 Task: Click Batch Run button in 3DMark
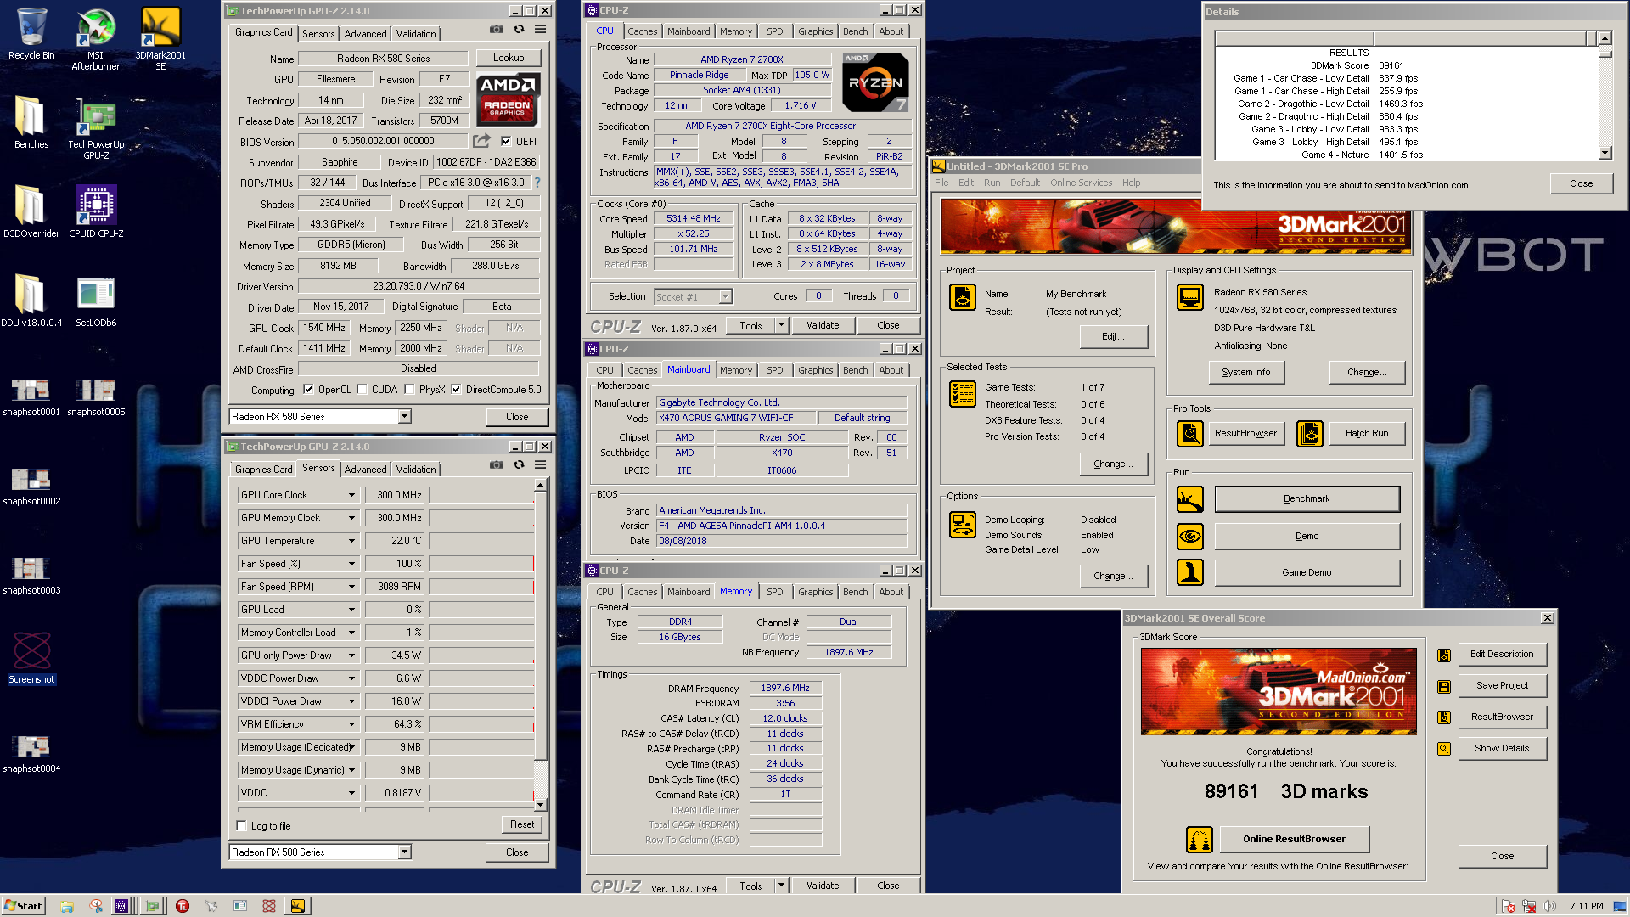(x=1366, y=433)
